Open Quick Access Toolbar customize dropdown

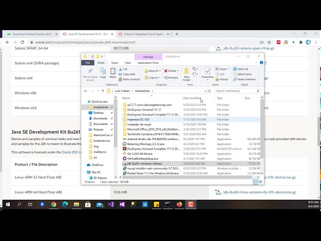coord(102,56)
